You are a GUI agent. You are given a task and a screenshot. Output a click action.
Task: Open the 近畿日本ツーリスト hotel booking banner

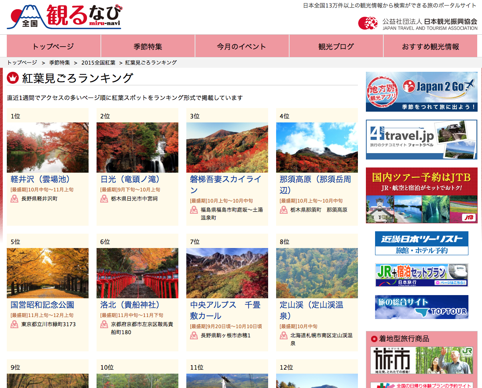(x=421, y=243)
